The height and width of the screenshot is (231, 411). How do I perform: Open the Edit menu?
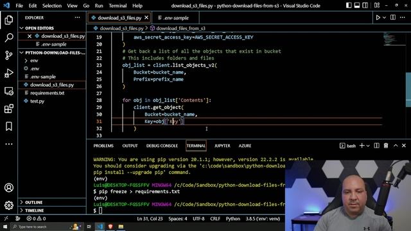click(x=33, y=6)
